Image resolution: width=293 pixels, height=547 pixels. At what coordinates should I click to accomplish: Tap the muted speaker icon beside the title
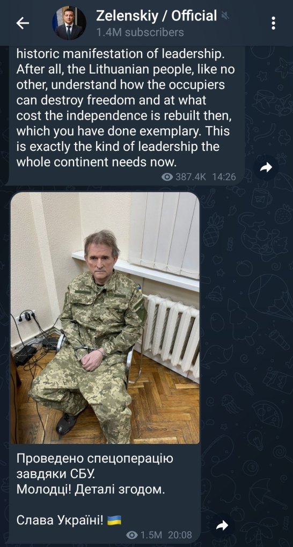pos(225,16)
